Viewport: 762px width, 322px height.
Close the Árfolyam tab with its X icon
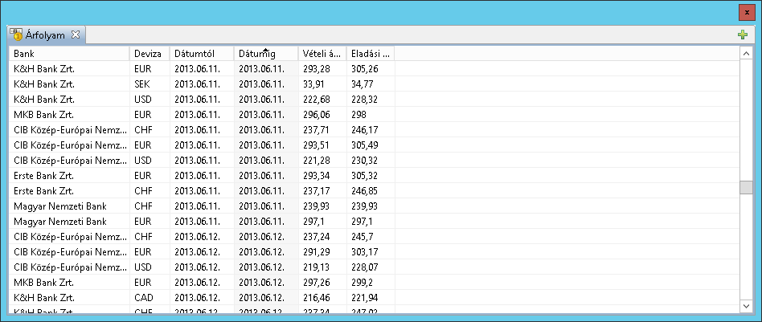tap(75, 35)
